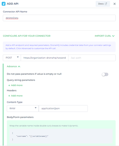Click the base URL field
The width and height of the screenshot is (119, 146).
[x=45, y=58]
